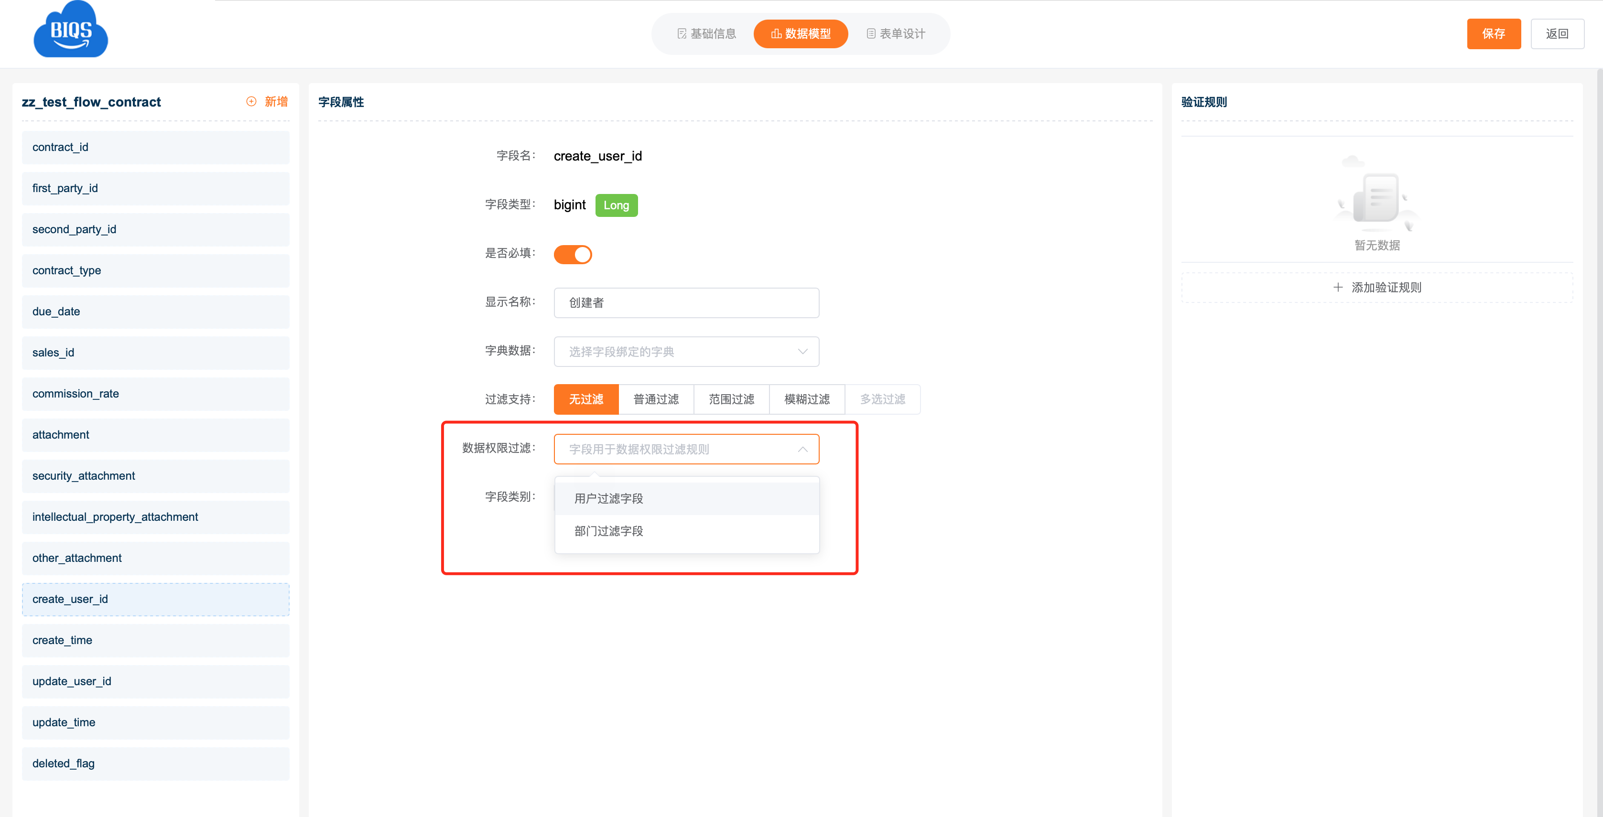Click the bigint type text
The image size is (1603, 817).
[569, 204]
